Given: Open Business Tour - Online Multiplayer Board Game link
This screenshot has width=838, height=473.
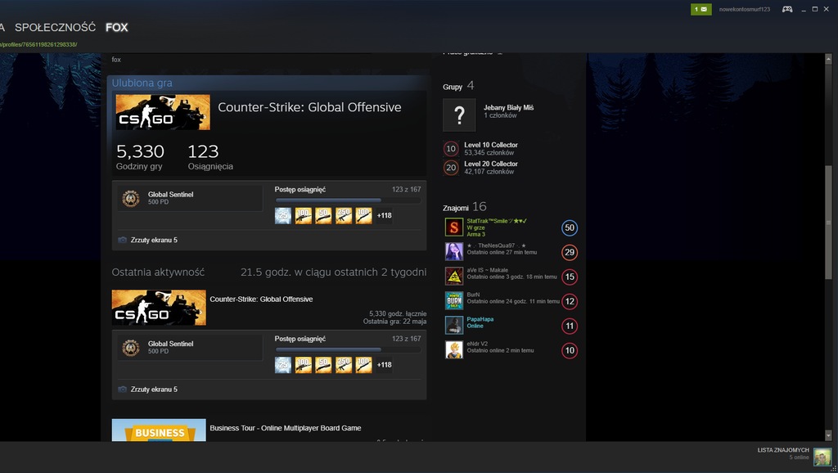Looking at the screenshot, I should coord(286,428).
